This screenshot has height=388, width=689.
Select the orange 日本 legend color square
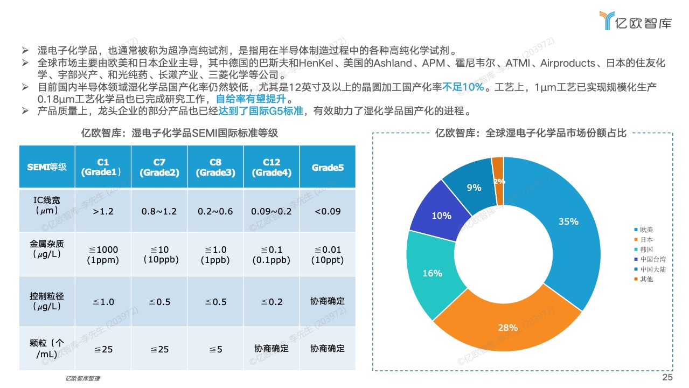pos(637,240)
